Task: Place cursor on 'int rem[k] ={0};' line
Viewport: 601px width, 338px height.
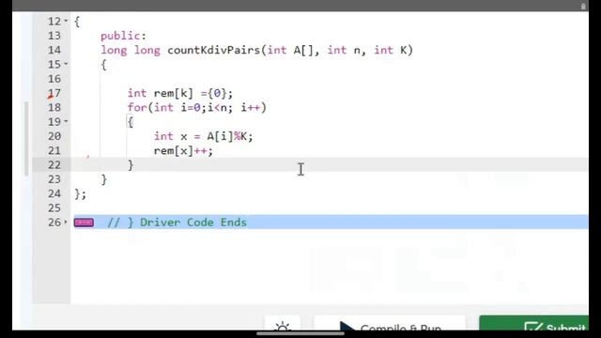Action: [x=180, y=93]
